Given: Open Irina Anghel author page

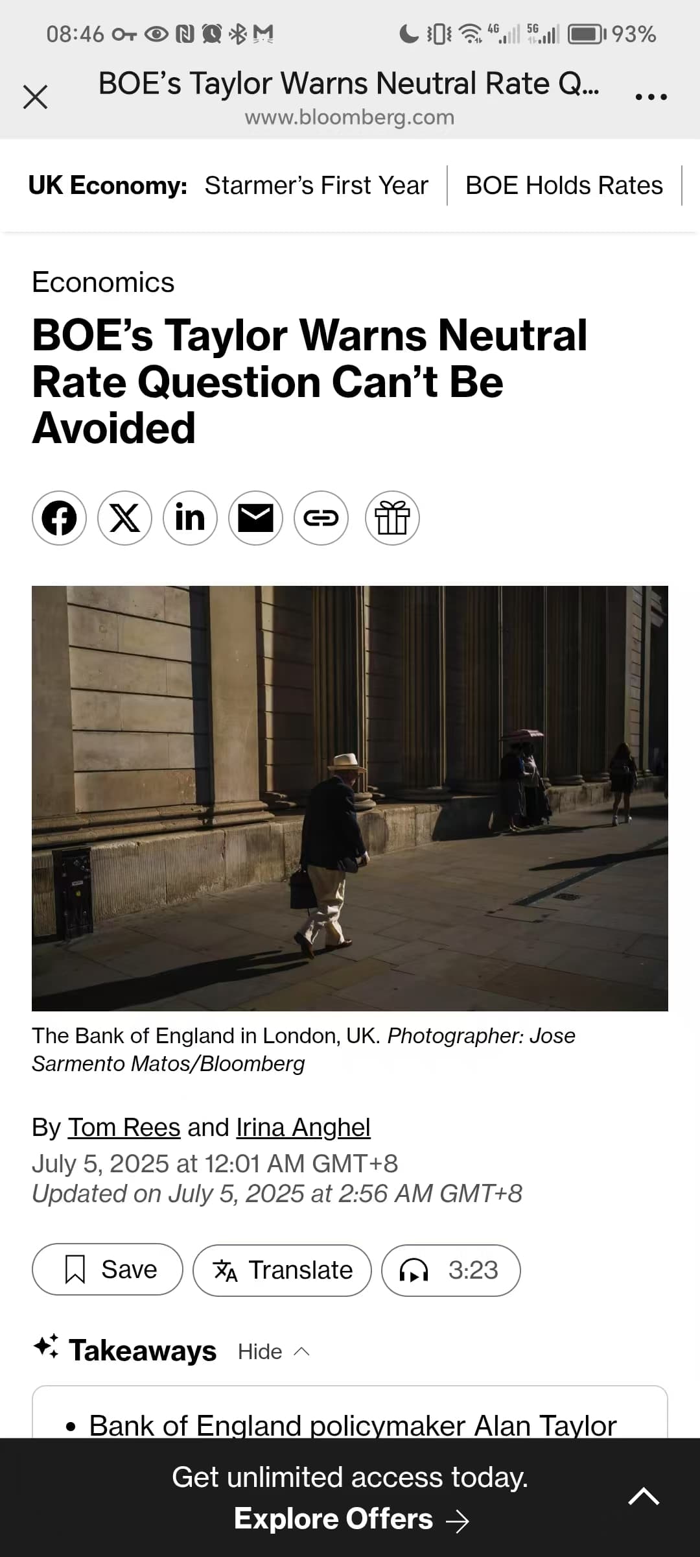Looking at the screenshot, I should pyautogui.click(x=303, y=1128).
